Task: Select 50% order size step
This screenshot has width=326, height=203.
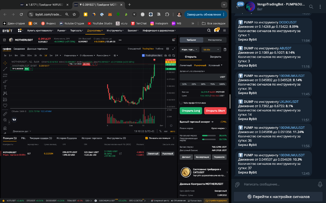Action: (x=203, y=84)
